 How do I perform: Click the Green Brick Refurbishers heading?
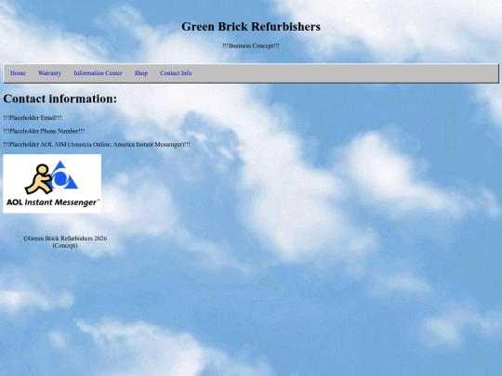click(x=251, y=27)
